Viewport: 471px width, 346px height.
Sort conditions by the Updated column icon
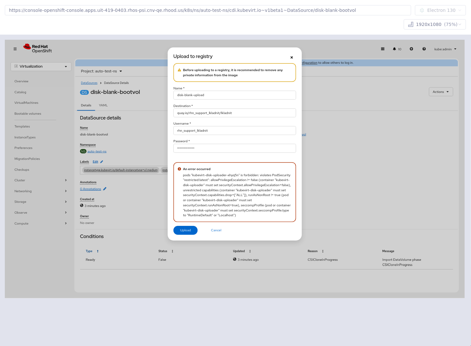[250, 251]
